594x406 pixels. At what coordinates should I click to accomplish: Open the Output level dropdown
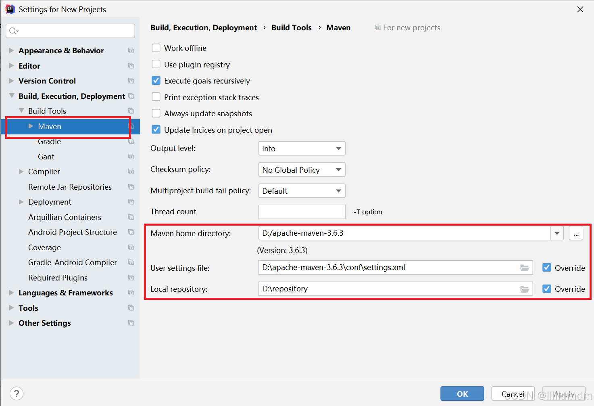[302, 149]
